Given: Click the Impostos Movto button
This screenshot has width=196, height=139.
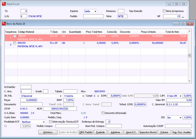Looking at the screenshot, I should coord(148,132).
